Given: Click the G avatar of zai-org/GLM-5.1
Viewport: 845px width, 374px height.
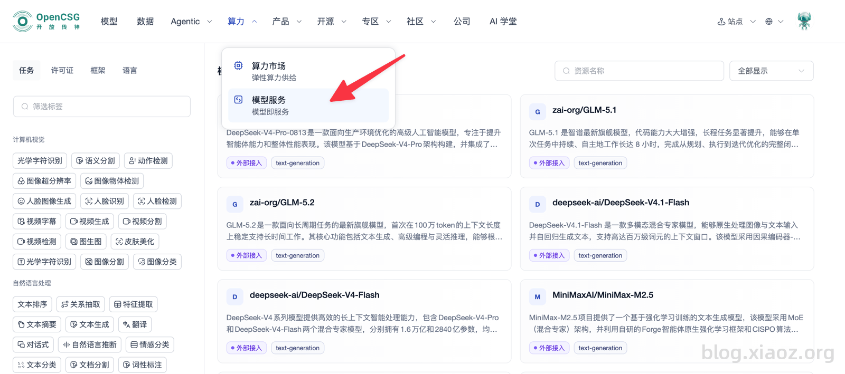Looking at the screenshot, I should (x=538, y=112).
